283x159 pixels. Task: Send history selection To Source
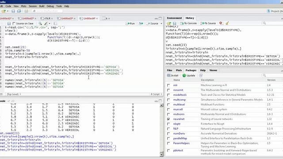pos(208,23)
